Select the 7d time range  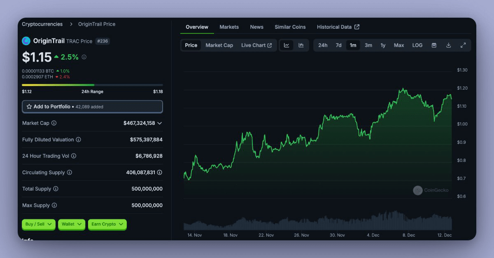click(338, 45)
